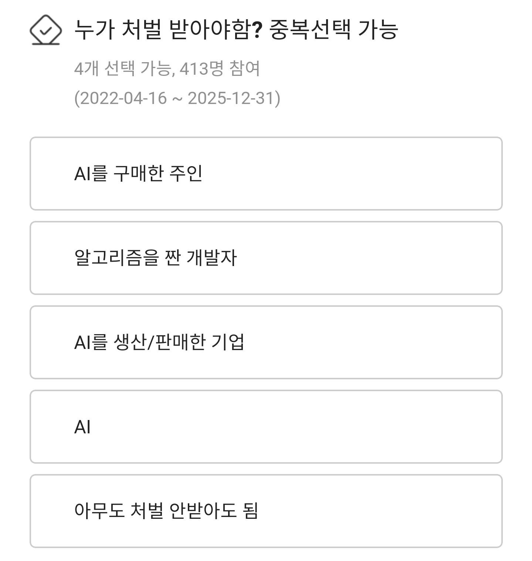
Task: Pick the "AI를 생산/판매한 기업" poll option
Action: click(x=266, y=342)
